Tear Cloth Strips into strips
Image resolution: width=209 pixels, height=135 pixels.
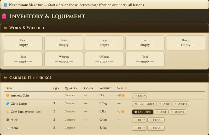(144, 104)
